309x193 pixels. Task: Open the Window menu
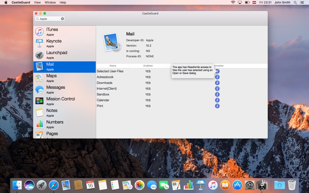point(50,2)
